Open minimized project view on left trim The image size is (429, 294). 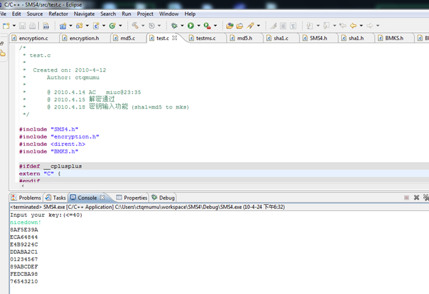[3, 54]
